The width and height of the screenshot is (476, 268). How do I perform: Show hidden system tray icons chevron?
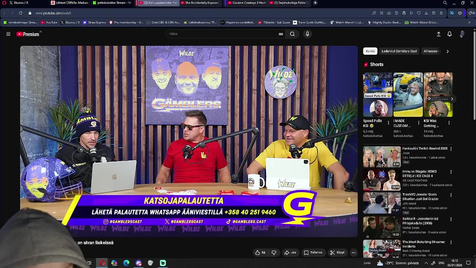pyautogui.click(x=426, y=263)
